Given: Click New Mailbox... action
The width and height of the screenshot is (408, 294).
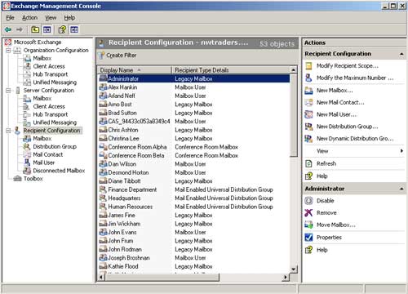Looking at the screenshot, I should pos(335,91).
